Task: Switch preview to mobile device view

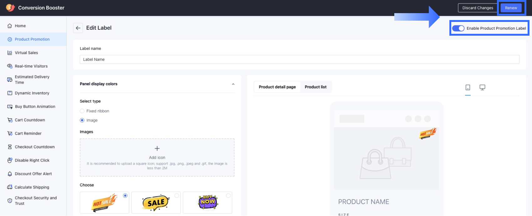Action: [468, 87]
